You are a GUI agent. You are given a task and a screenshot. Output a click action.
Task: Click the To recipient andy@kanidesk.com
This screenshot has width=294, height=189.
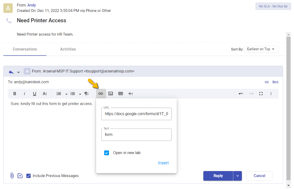coord(31,82)
